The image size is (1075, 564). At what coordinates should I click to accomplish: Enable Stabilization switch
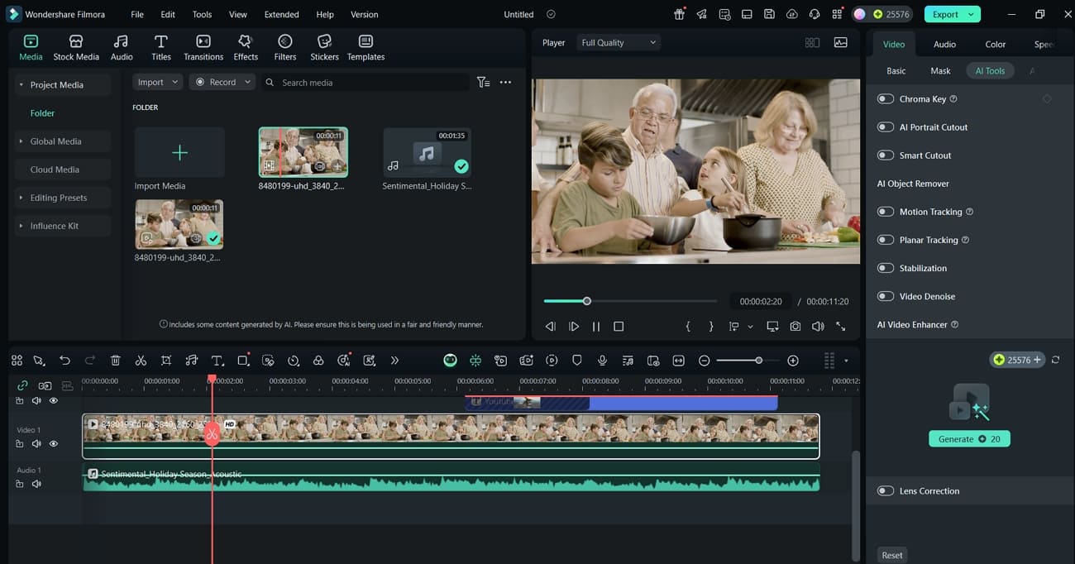point(886,268)
